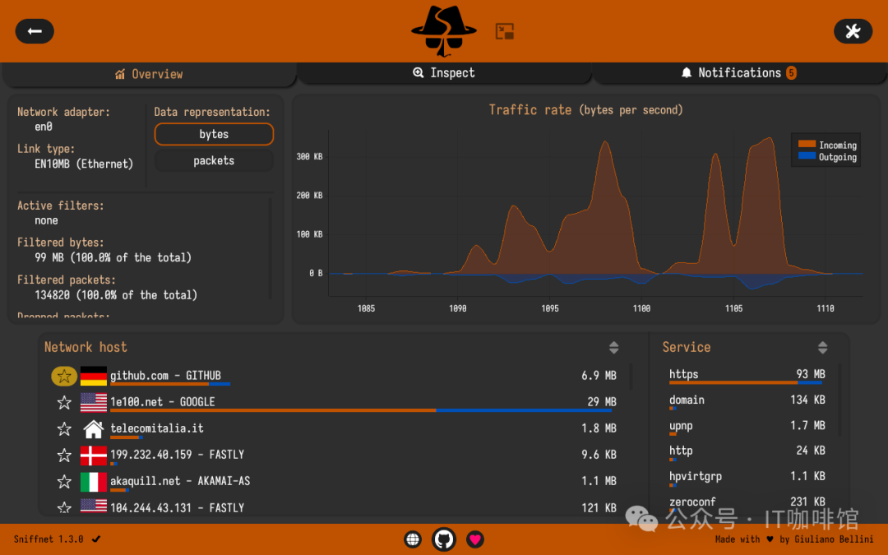Click the github.com traffic bar
This screenshot has width=888, height=555.
tap(170, 385)
